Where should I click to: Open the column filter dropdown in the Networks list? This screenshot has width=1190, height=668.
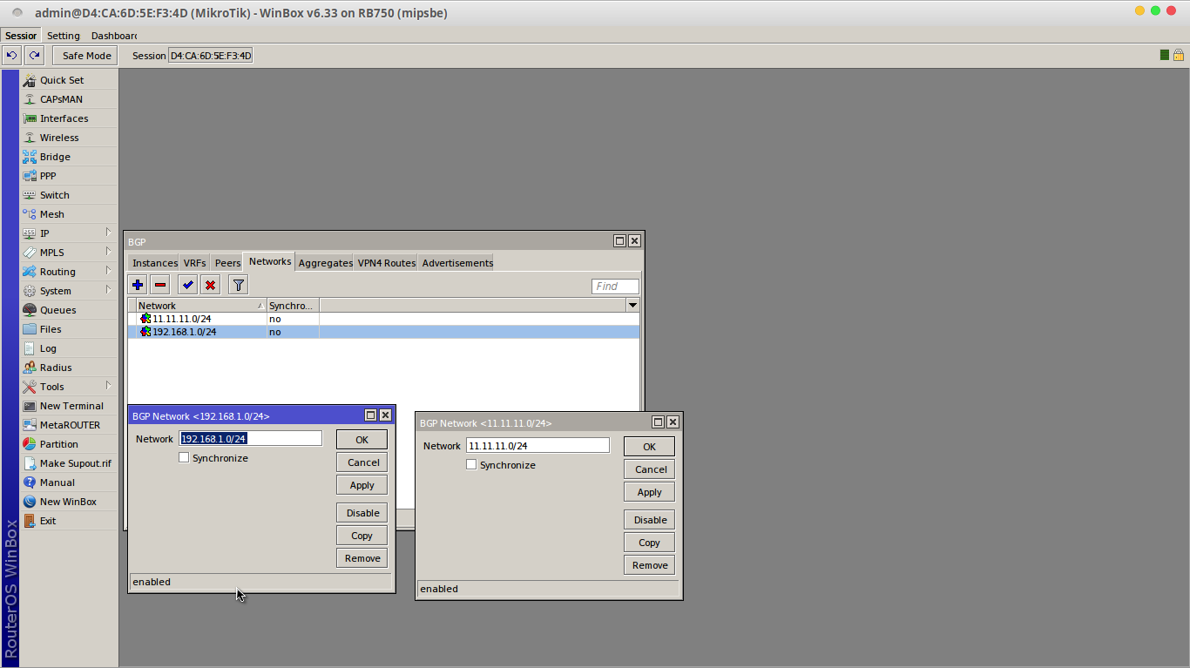(632, 304)
